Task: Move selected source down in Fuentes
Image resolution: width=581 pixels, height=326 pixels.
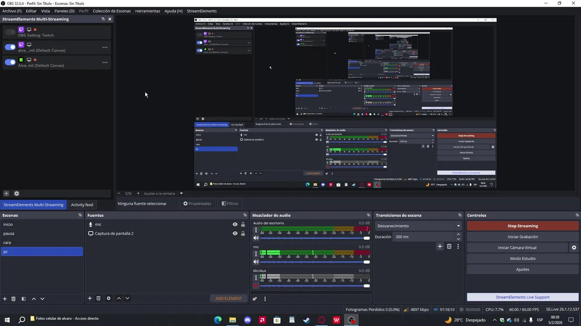Action: (x=127, y=298)
